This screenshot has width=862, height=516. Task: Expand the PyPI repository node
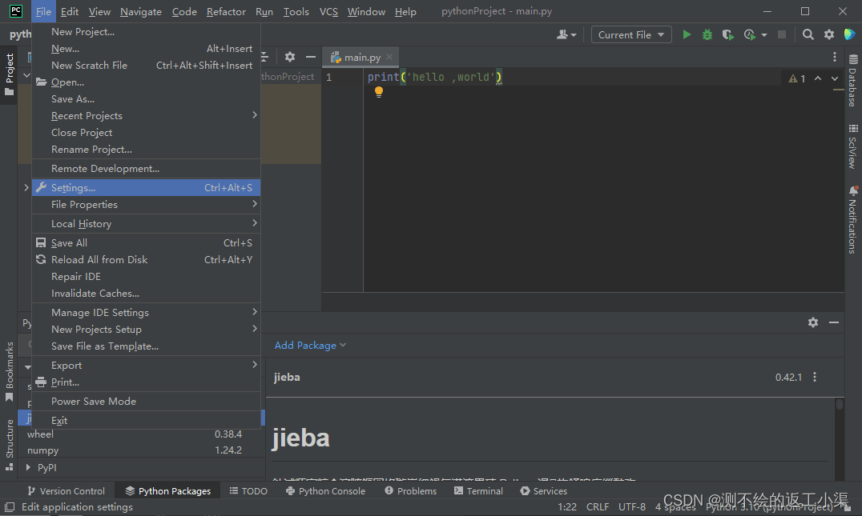pyautogui.click(x=28, y=468)
